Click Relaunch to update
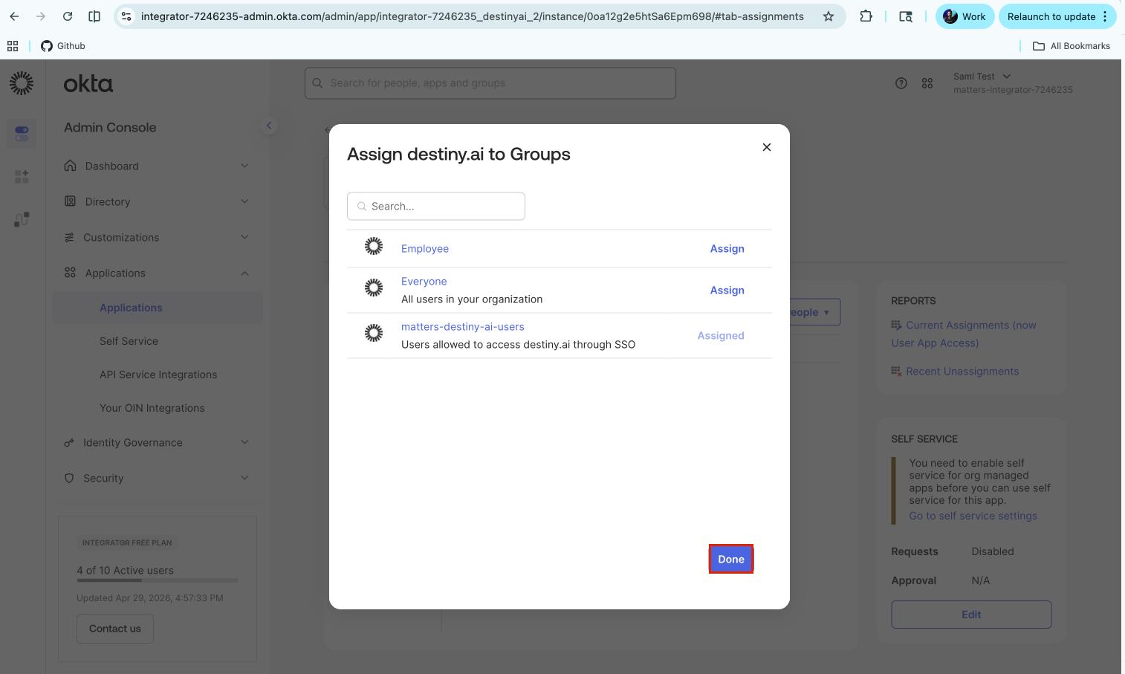The height and width of the screenshot is (674, 1125). tap(1058, 16)
